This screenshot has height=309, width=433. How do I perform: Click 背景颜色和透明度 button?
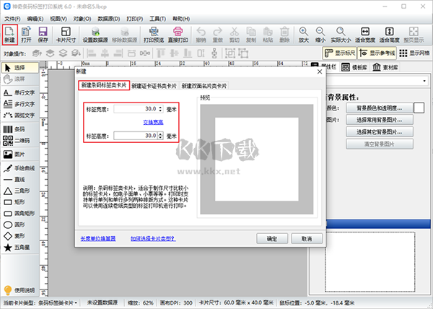[x=380, y=108]
